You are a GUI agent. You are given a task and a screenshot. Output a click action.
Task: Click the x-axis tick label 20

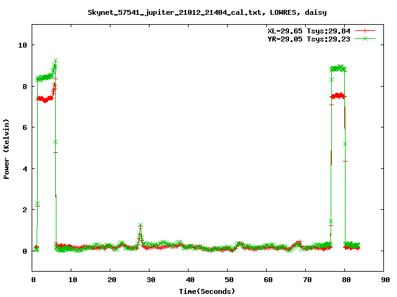click(x=112, y=280)
